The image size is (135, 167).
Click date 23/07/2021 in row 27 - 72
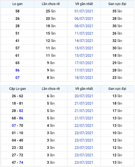point(84,155)
